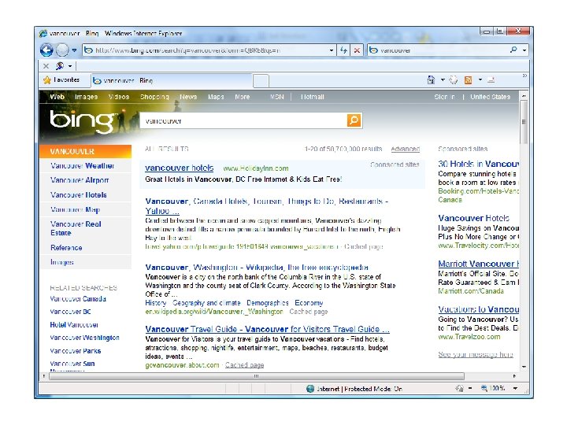Select Vancouver Airport in left sidebar
Viewport: 567px width, 425px height.
pyautogui.click(x=80, y=180)
